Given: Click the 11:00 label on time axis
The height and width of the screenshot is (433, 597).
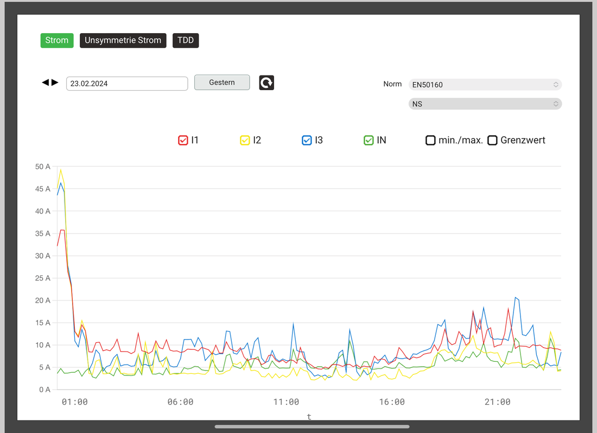Looking at the screenshot, I should pos(286,402).
